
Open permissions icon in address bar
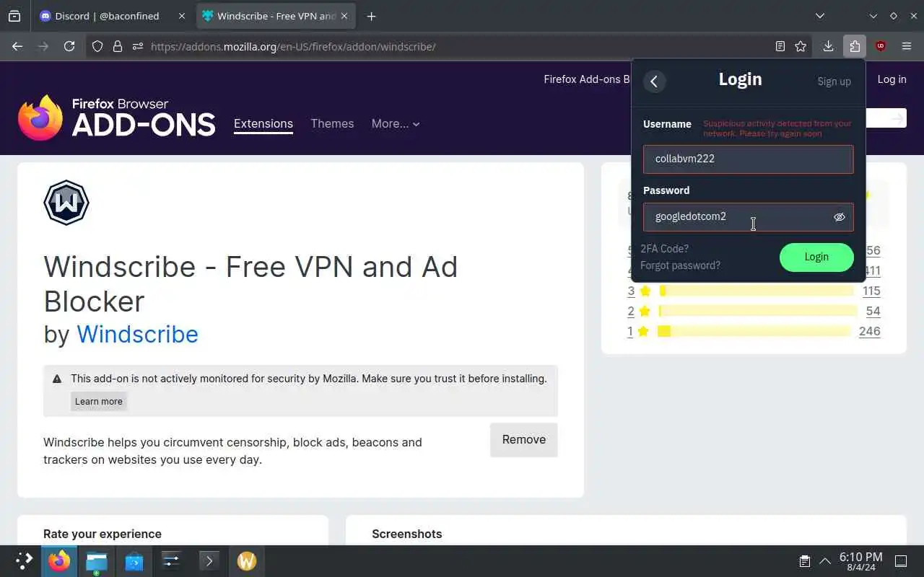click(x=138, y=46)
